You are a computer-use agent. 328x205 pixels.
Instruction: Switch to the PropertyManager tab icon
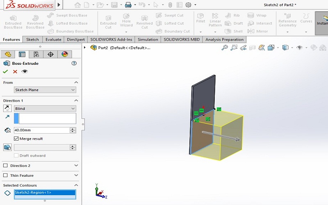click(x=22, y=55)
